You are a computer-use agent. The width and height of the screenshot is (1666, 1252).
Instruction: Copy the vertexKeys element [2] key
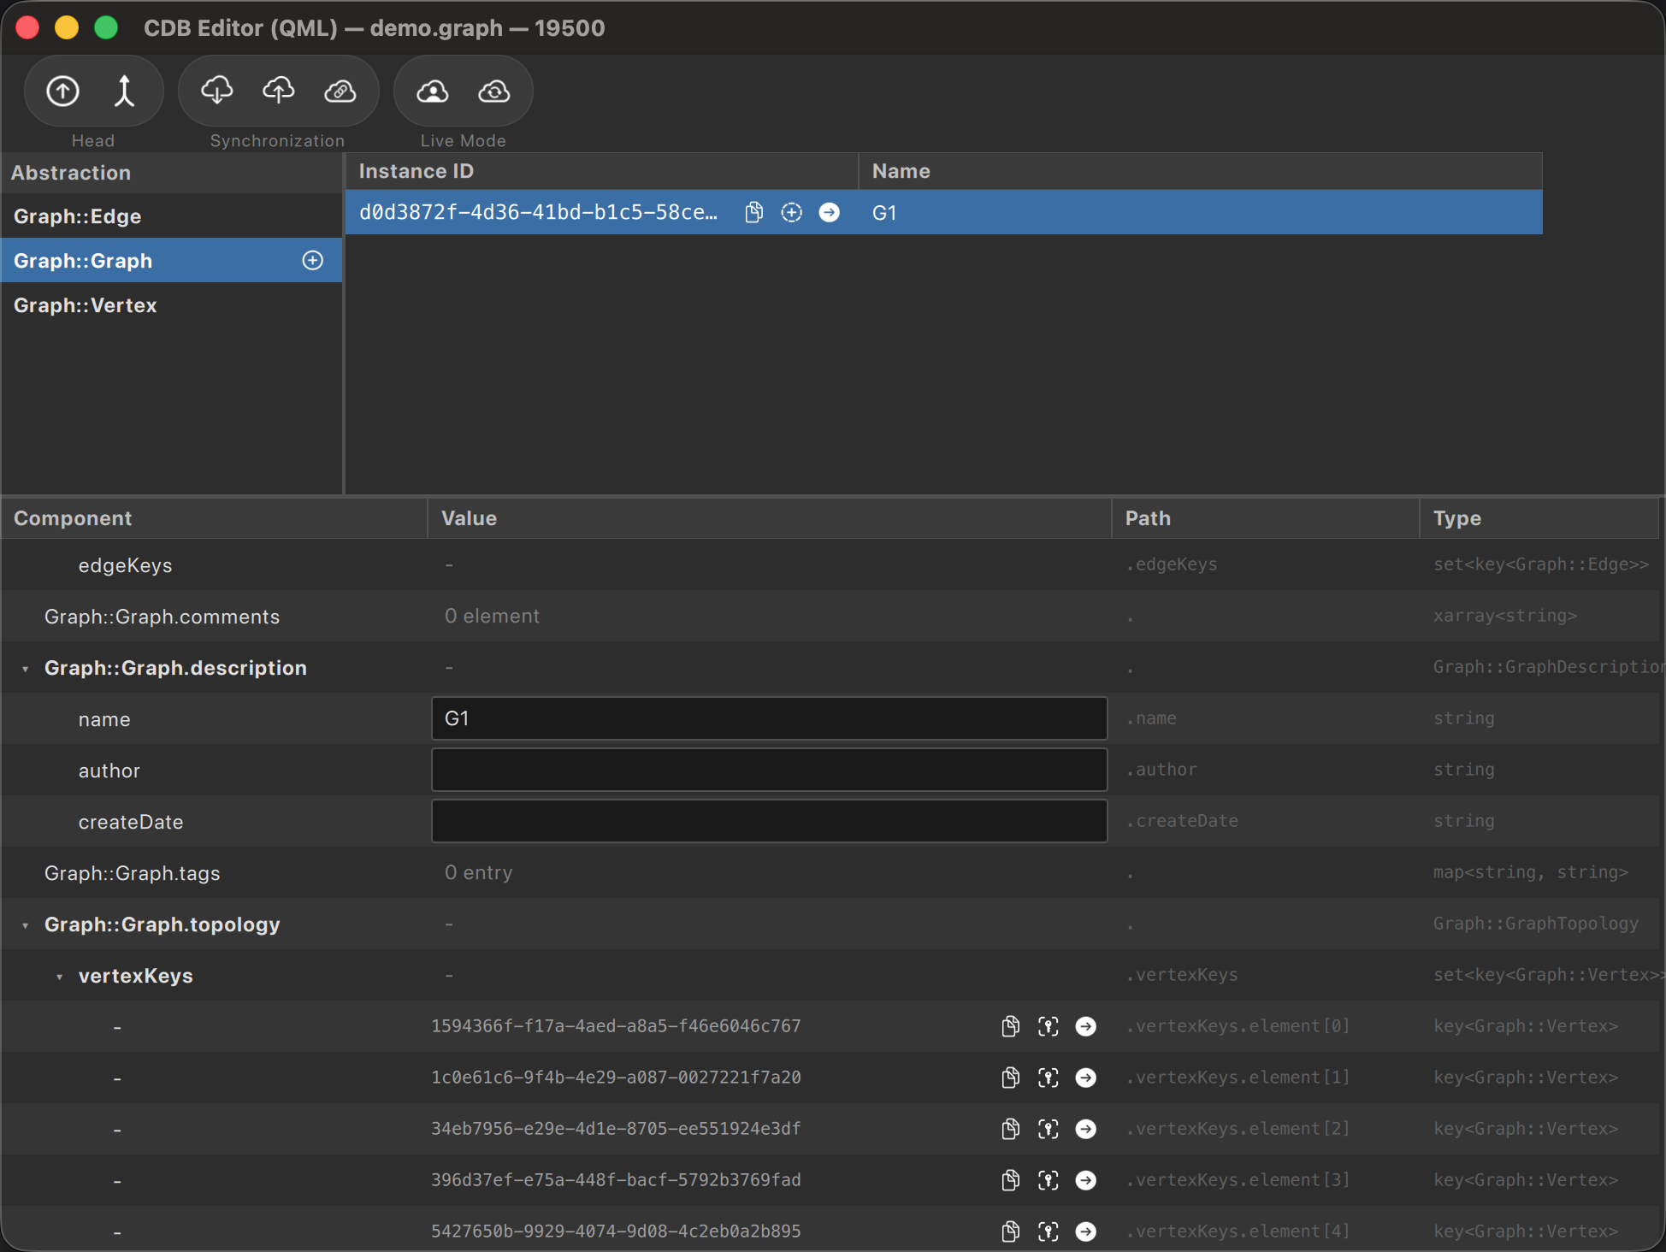pyautogui.click(x=1010, y=1129)
